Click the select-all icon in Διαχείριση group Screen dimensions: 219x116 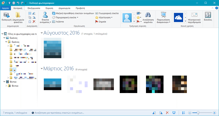pos(30,13)
